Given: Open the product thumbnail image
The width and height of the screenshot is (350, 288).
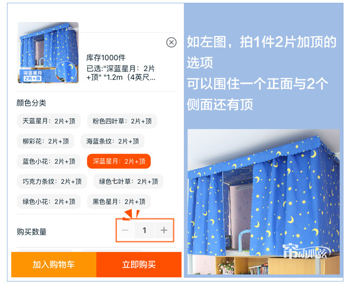Looking at the screenshot, I should point(48,52).
